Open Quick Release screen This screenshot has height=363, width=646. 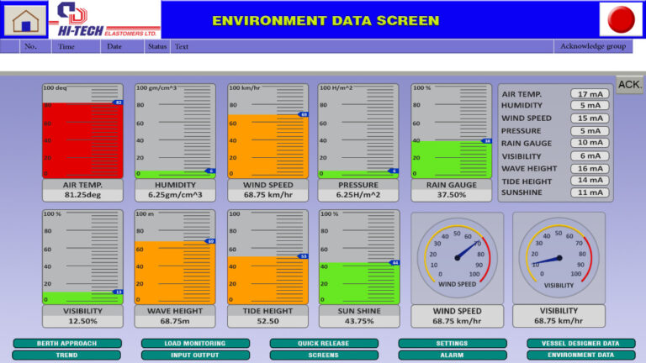324,344
